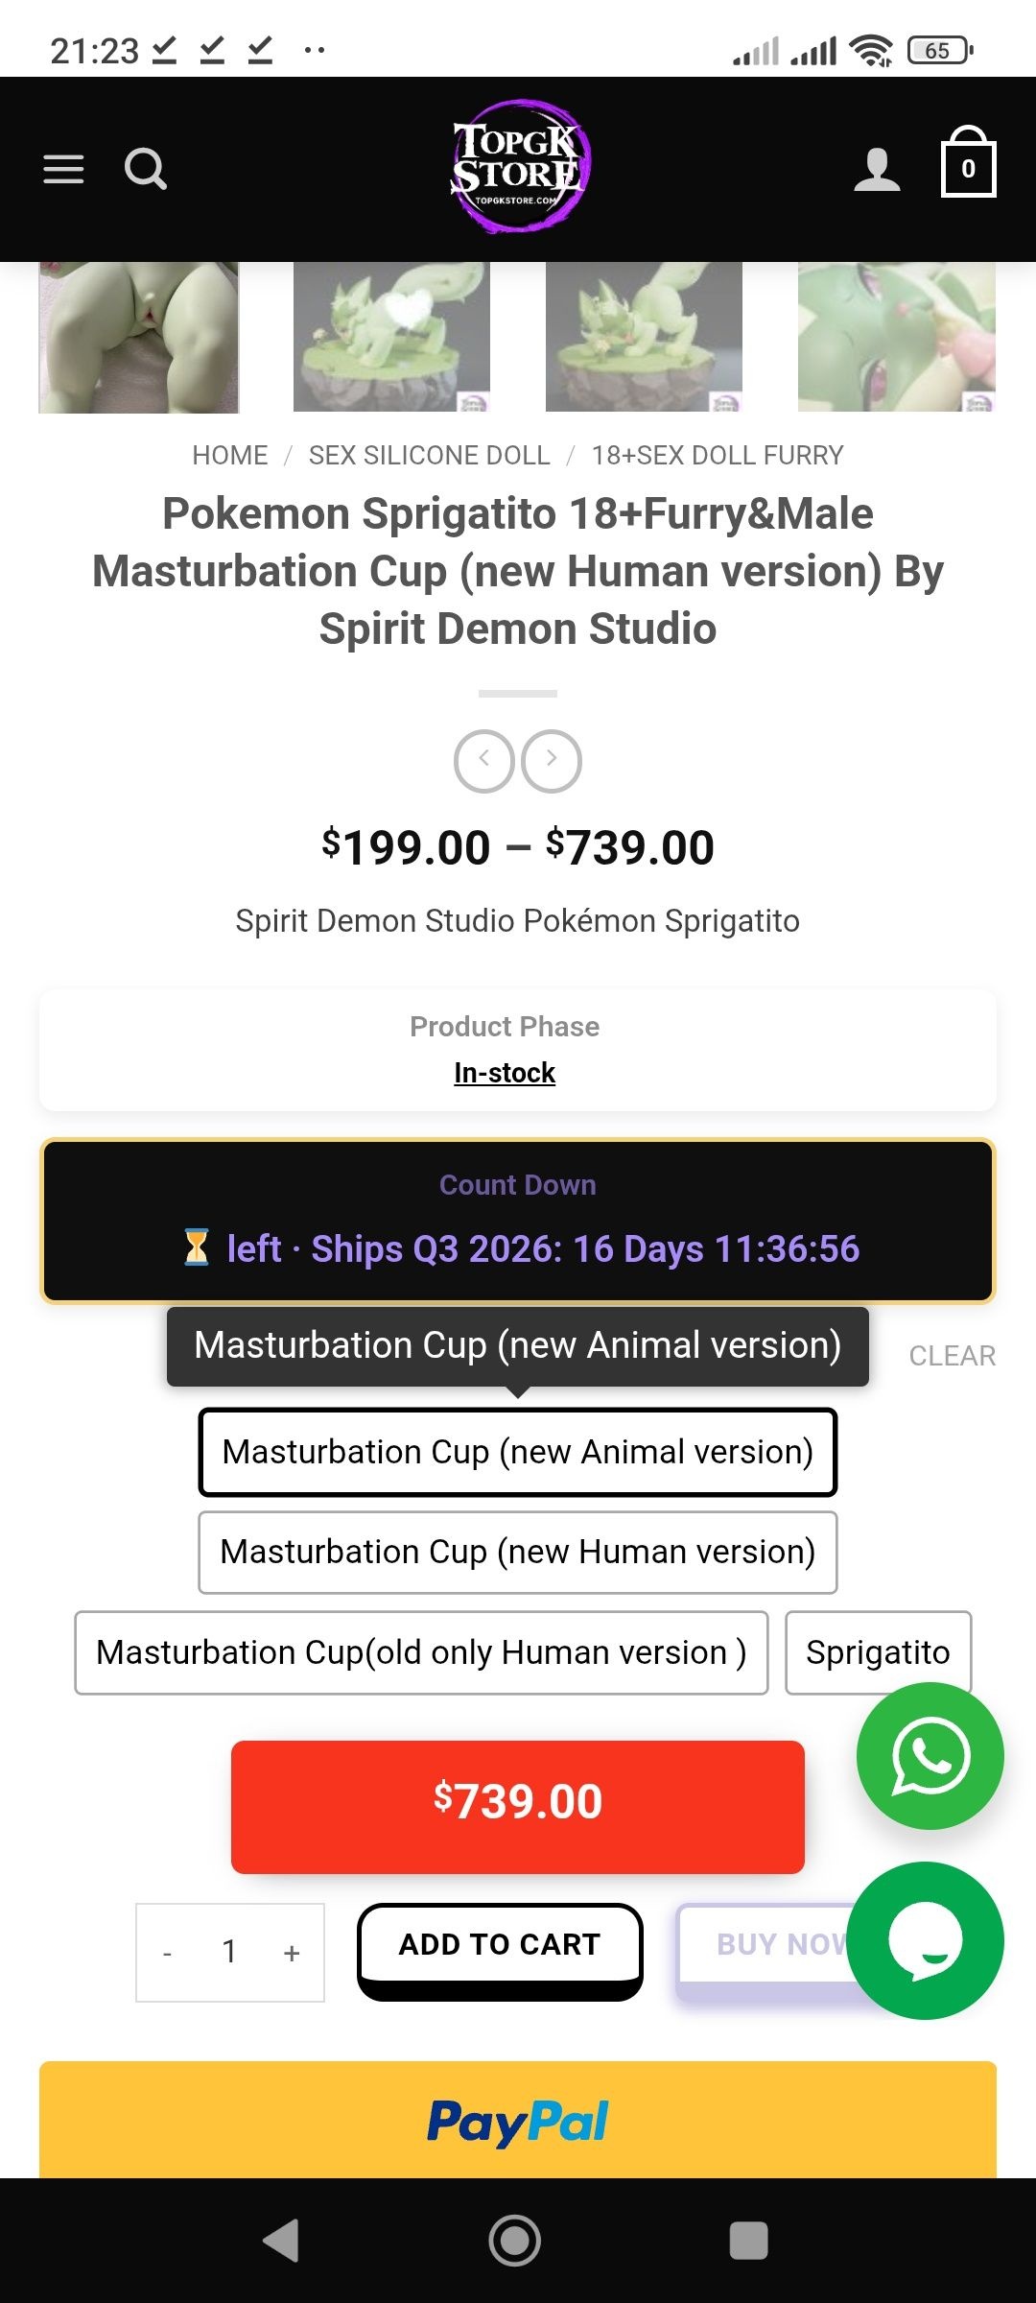Open the HOME breadcrumb link
The height and width of the screenshot is (2303, 1036).
[x=230, y=455]
